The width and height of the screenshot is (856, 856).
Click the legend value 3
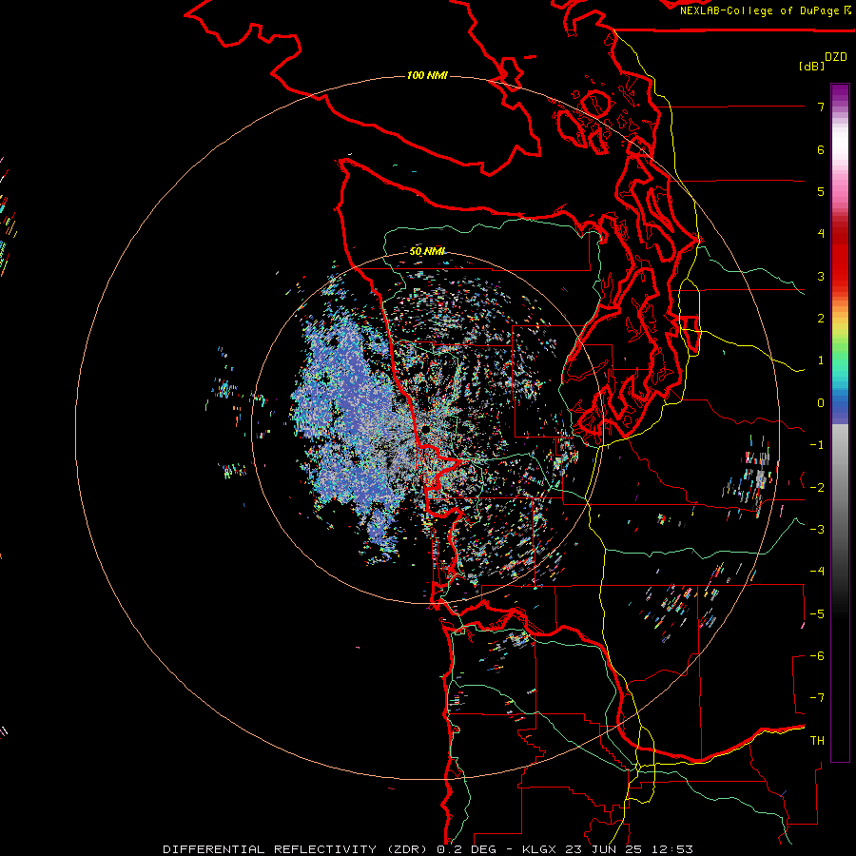[821, 276]
